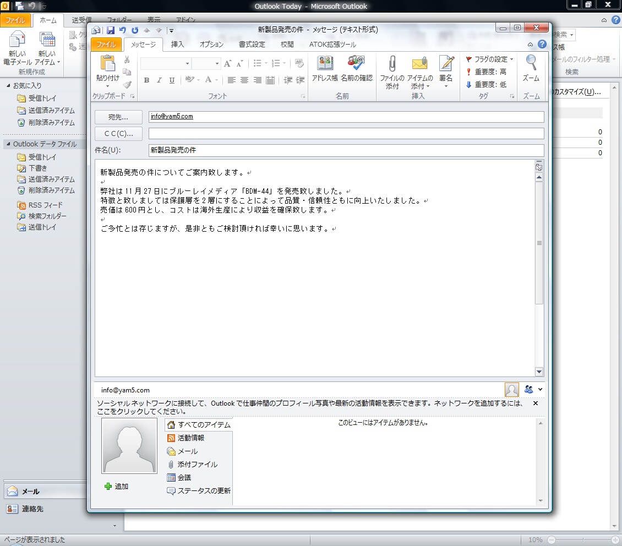Toggle Italic formatting
Image resolution: width=622 pixels, height=546 pixels.
pyautogui.click(x=159, y=80)
